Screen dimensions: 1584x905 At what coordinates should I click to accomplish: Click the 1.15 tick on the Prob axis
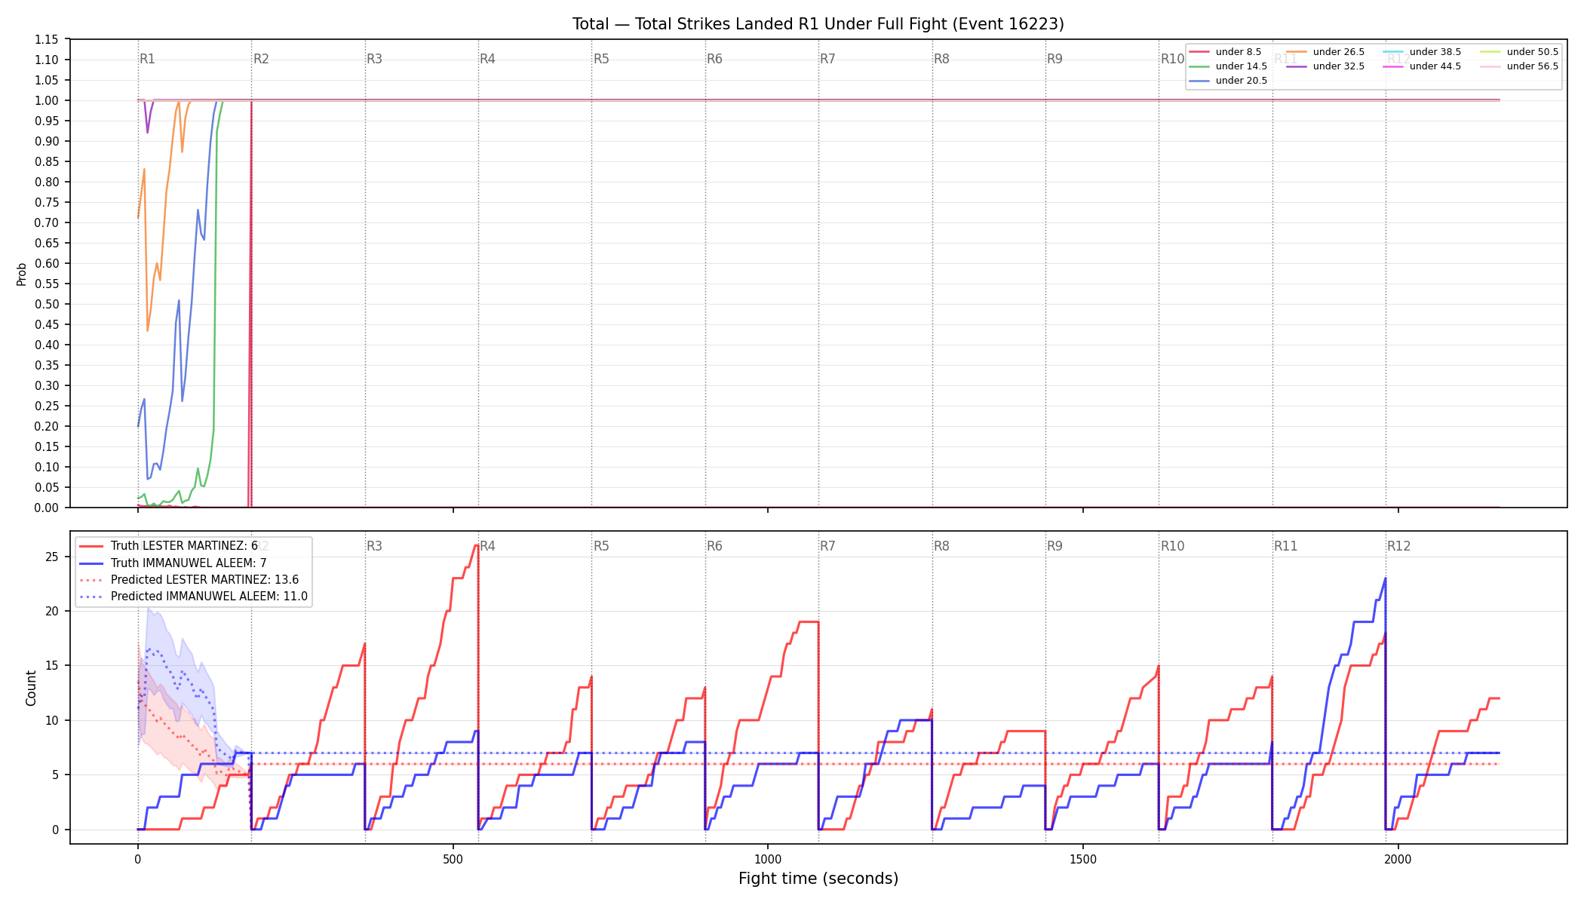(47, 39)
